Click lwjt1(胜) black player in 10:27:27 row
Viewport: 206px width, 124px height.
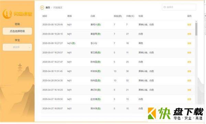click(71, 43)
